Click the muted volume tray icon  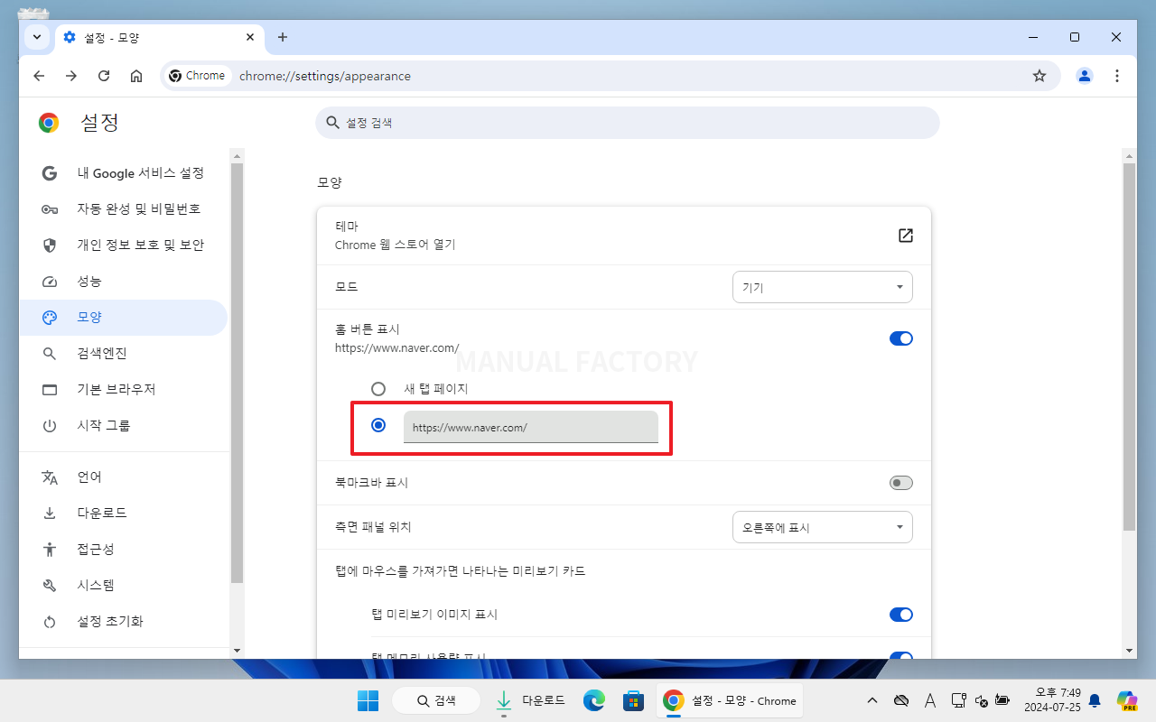982,700
